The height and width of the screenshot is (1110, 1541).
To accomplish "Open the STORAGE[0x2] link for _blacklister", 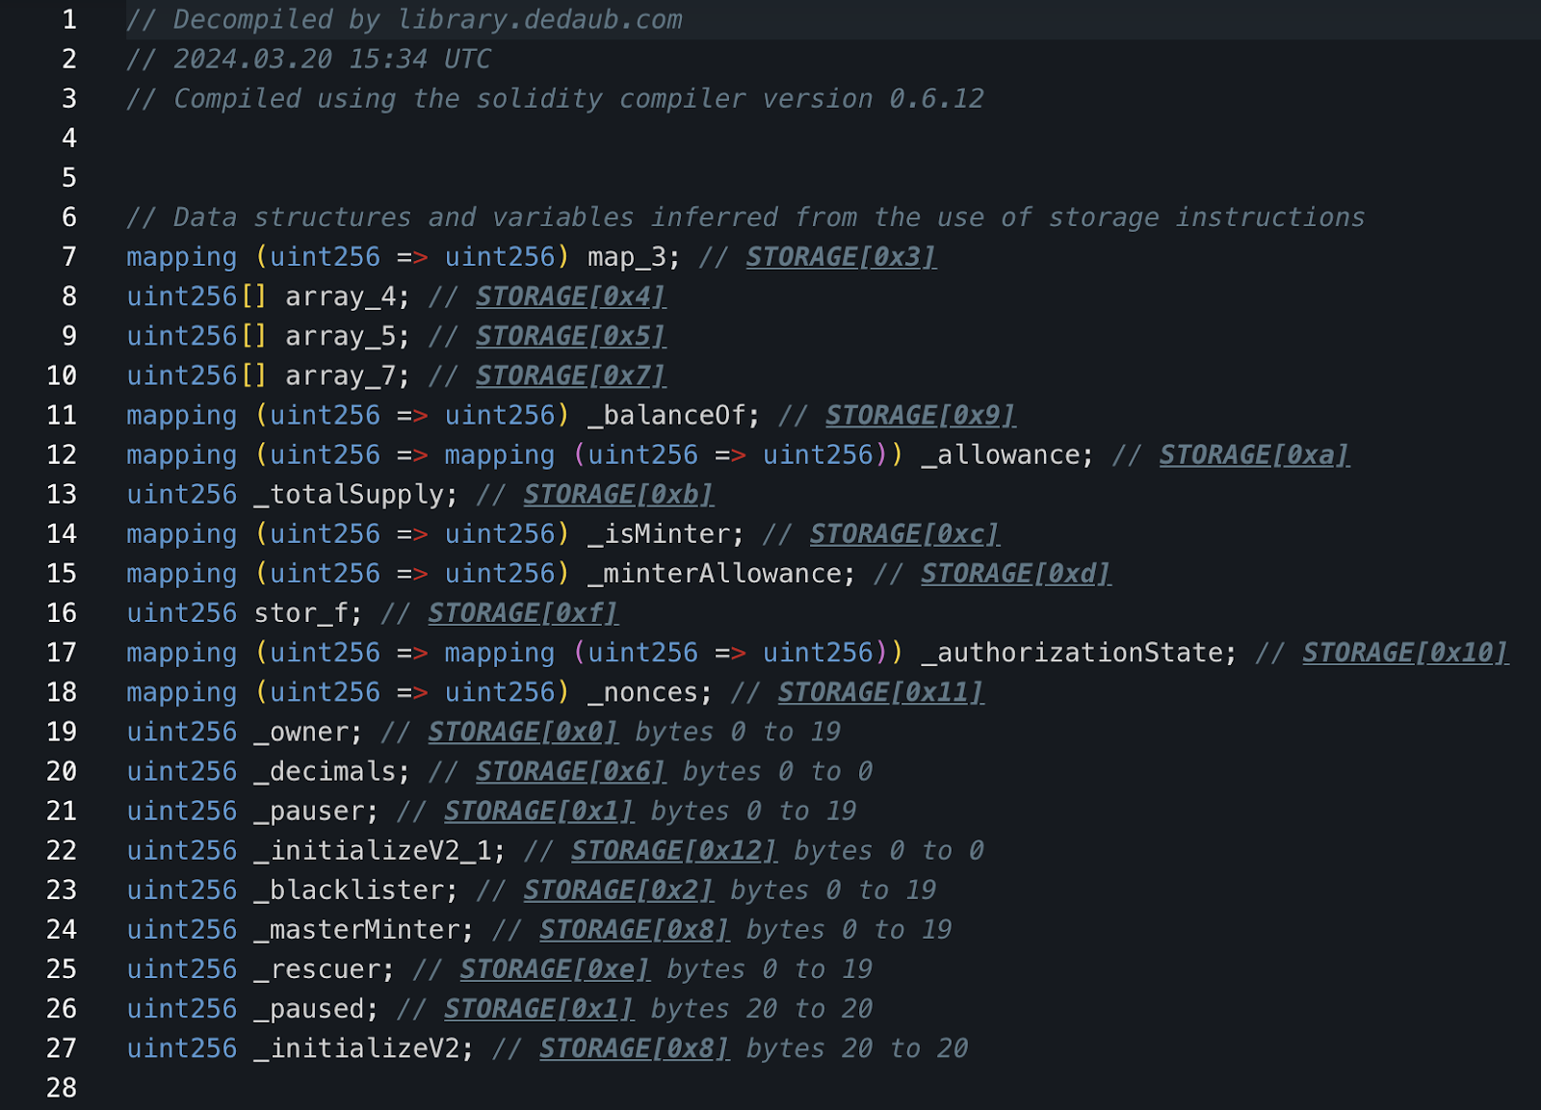I will (618, 890).
